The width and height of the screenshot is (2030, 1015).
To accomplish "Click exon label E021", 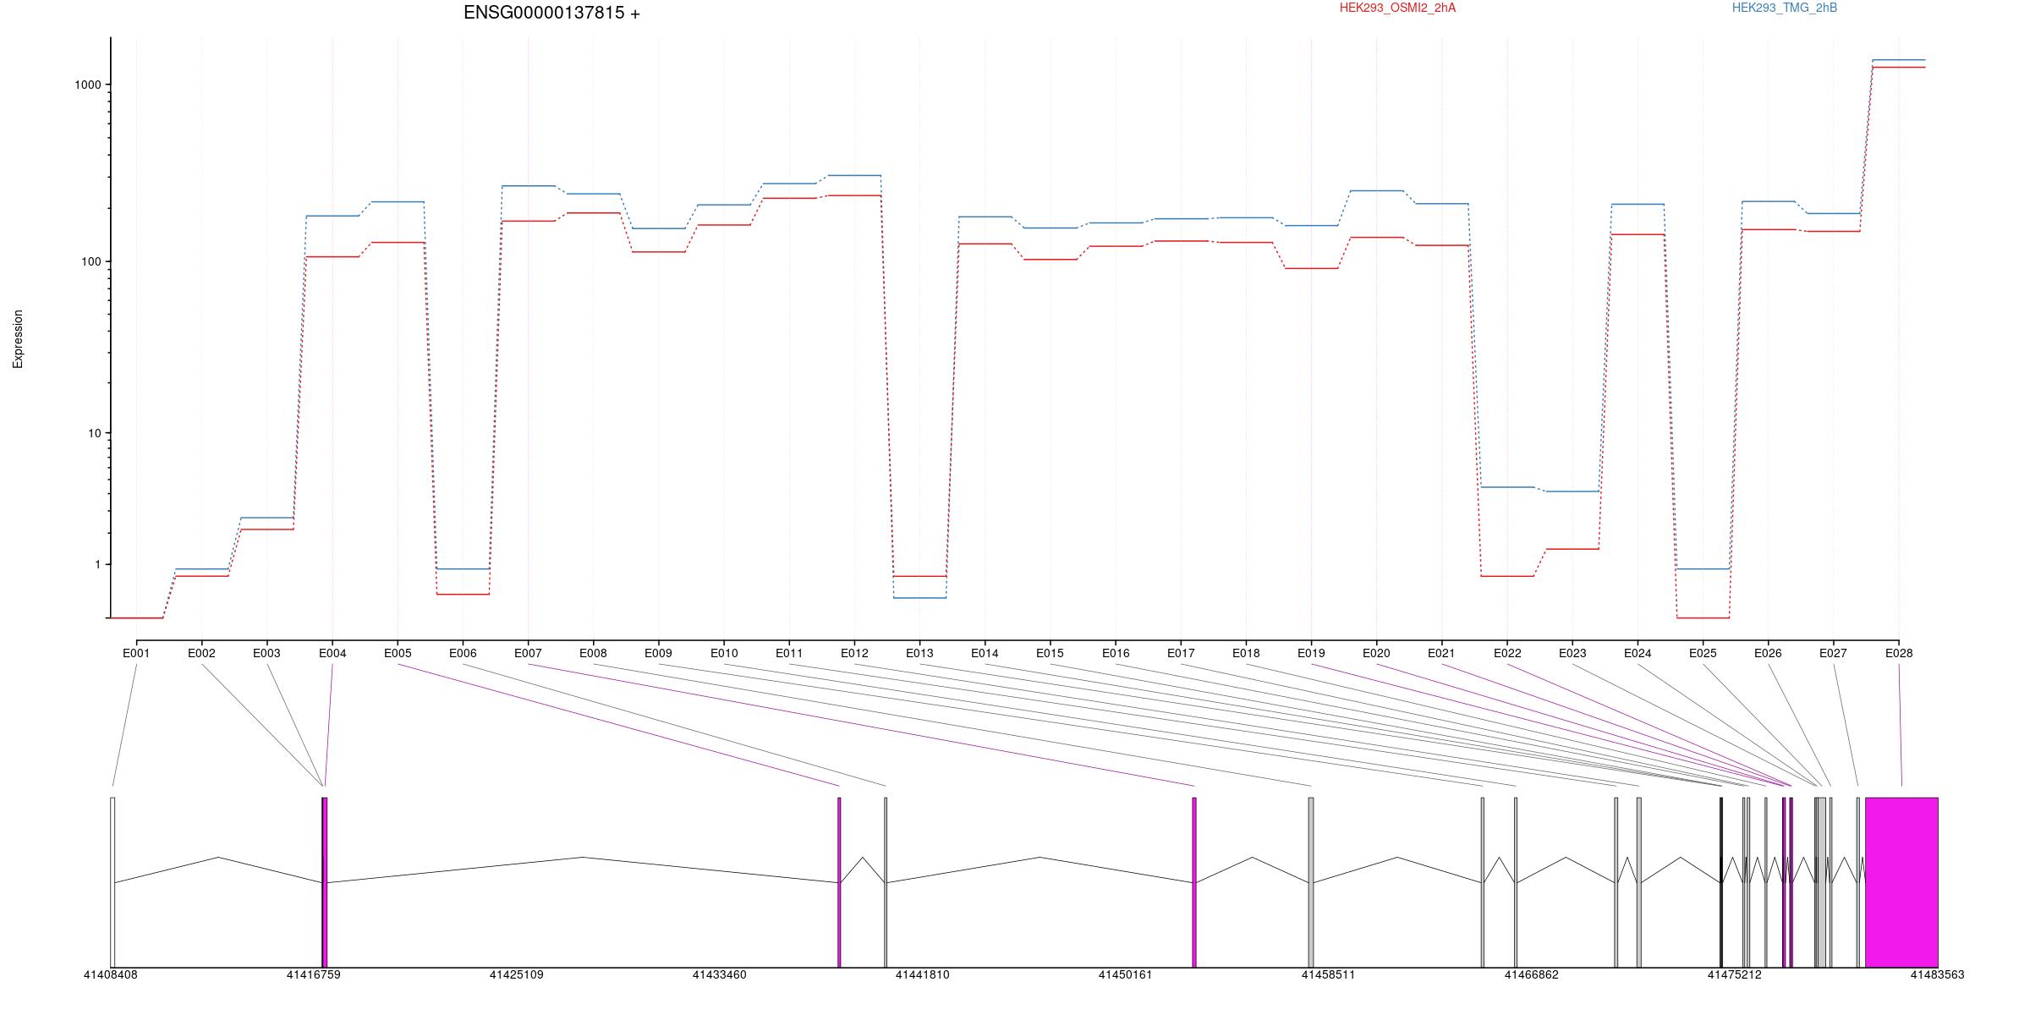I will (1441, 653).
